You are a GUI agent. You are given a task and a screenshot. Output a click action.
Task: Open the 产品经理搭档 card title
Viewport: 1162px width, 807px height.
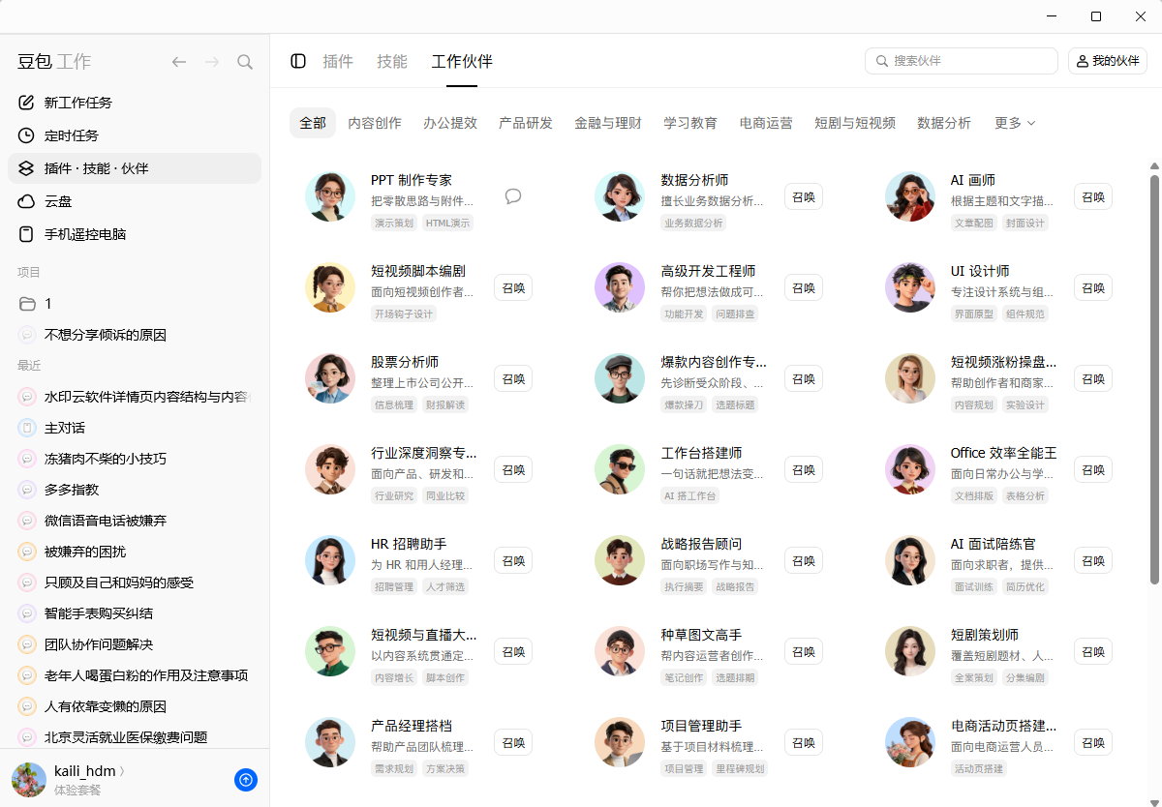(412, 726)
